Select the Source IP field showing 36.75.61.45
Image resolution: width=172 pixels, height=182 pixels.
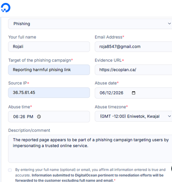tap(49, 92)
